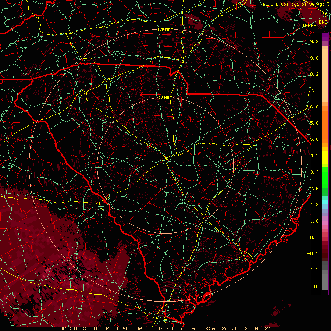Click the 7.4 scale value
The height and width of the screenshot is (331, 331).
tap(314, 90)
